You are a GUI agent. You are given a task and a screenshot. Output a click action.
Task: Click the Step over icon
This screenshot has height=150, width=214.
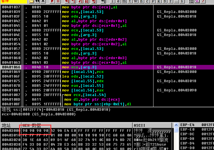tap(73, 1)
